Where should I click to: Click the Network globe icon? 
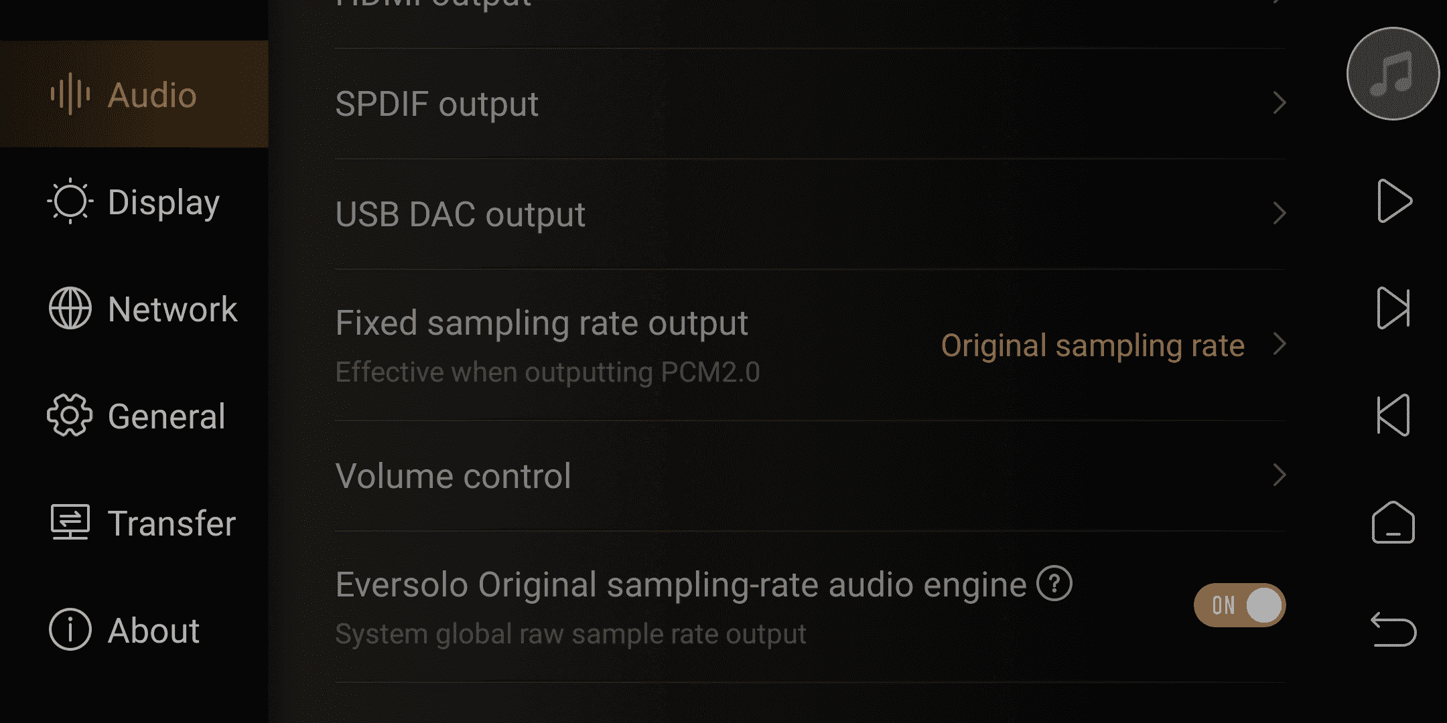70,309
